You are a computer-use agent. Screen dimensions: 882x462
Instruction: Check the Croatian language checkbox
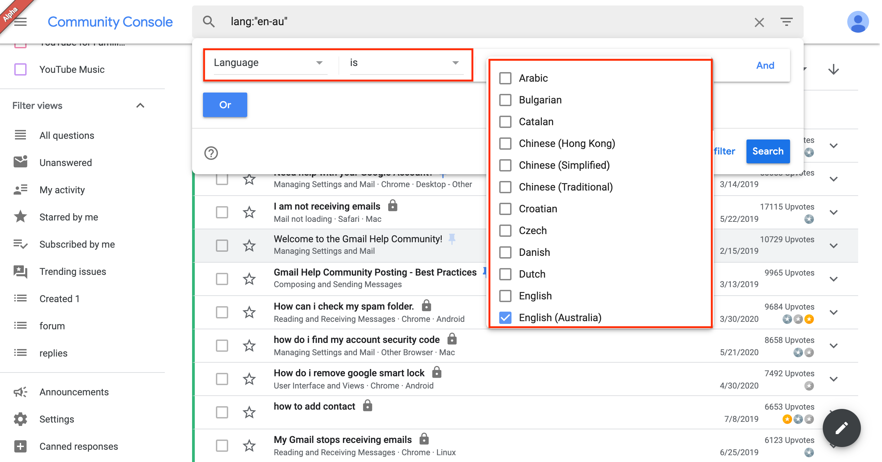pyautogui.click(x=505, y=209)
